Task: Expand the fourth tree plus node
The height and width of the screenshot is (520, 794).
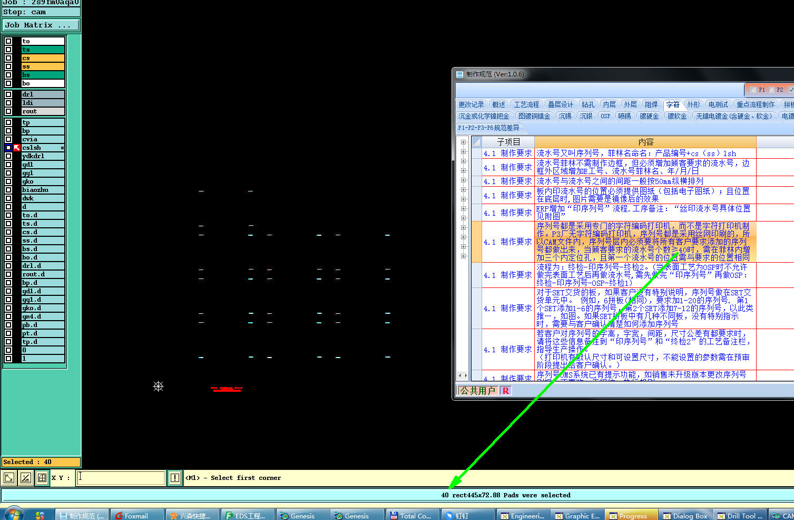Action: (463, 170)
